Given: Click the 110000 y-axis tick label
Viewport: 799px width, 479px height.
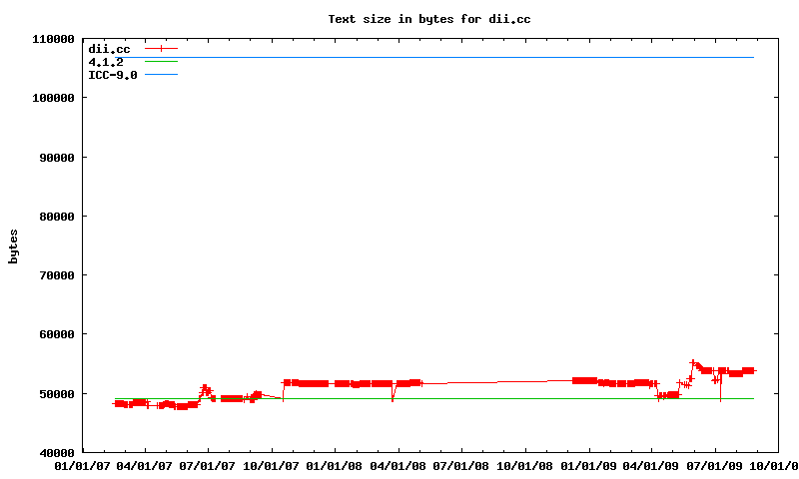Looking at the screenshot, I should pos(51,39).
